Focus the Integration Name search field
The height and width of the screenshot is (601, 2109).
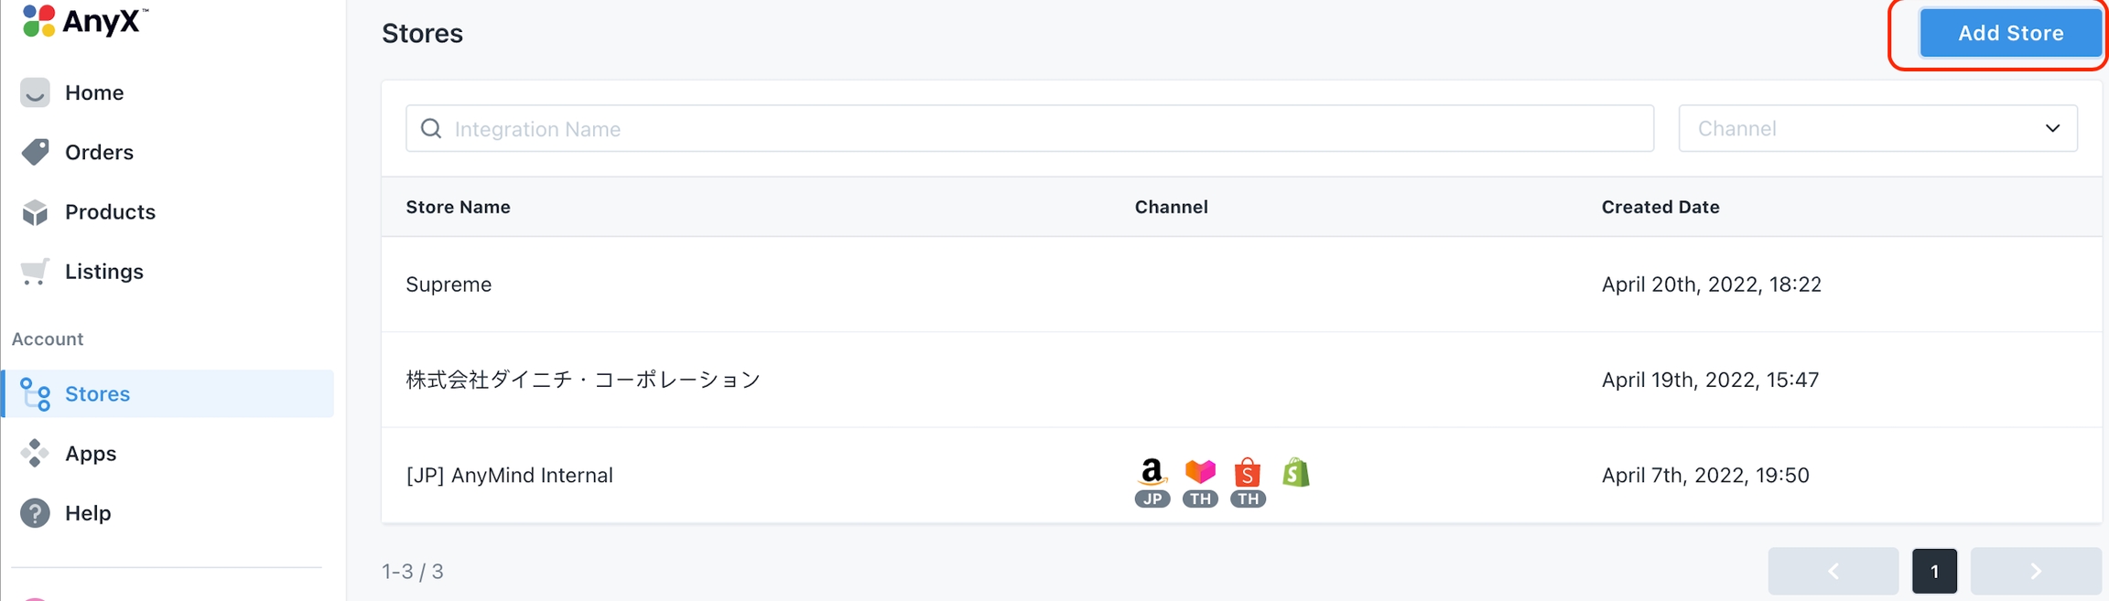click(1044, 129)
